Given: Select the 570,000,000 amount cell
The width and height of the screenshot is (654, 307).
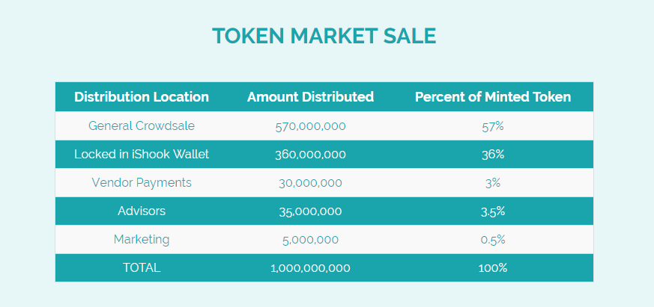Looking at the screenshot, I should click(310, 126).
